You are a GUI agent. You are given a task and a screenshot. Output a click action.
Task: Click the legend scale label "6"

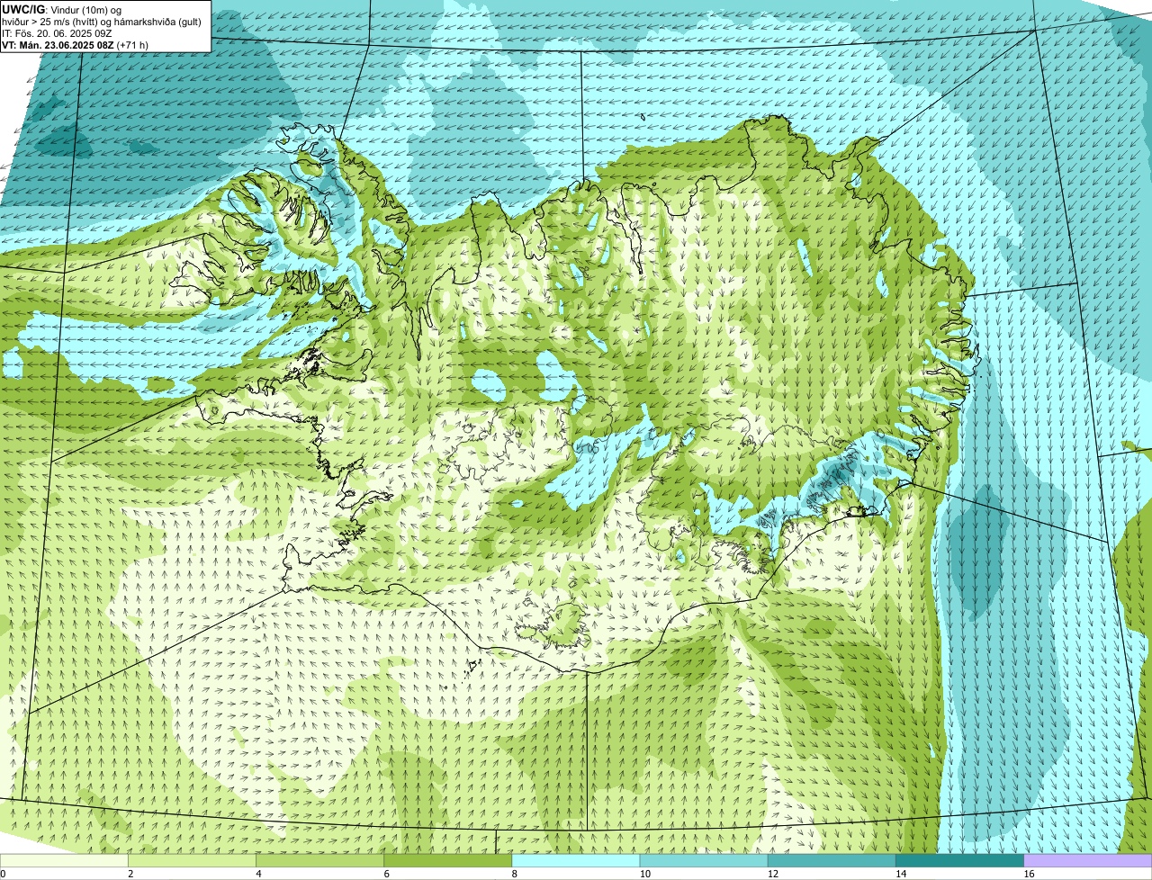coord(387,874)
